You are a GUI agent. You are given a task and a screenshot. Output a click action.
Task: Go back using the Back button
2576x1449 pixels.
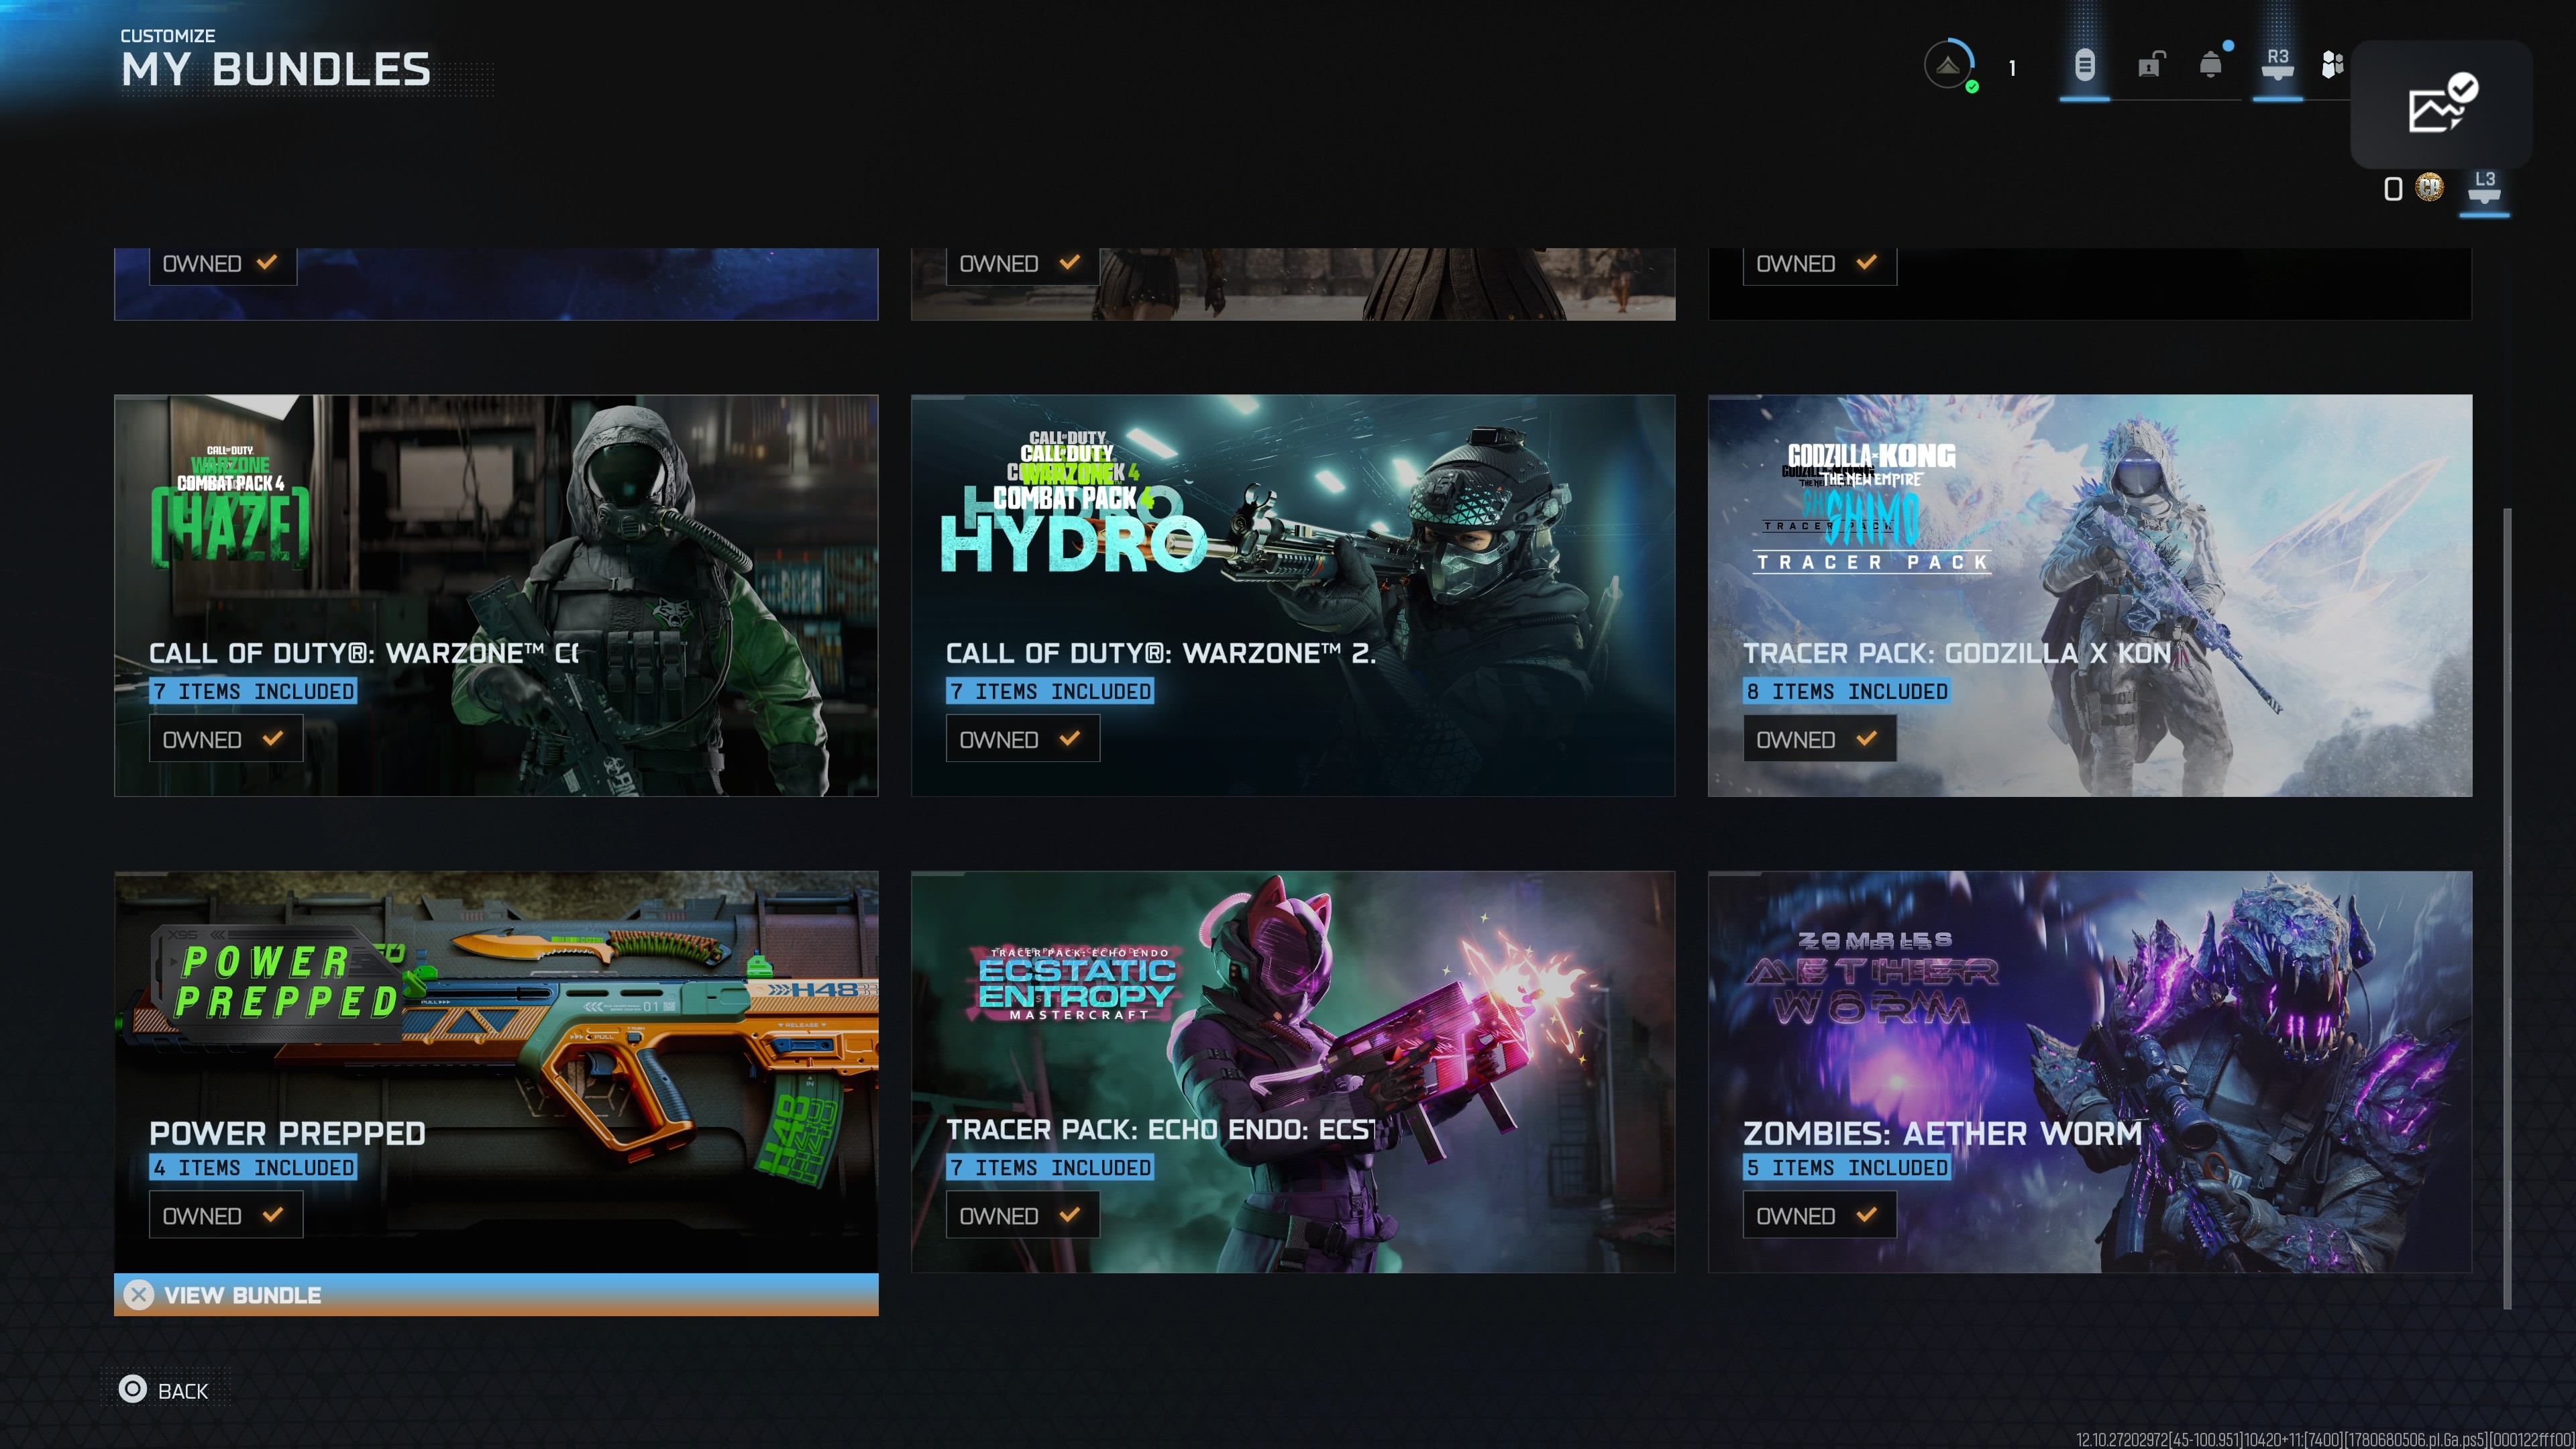coord(165,1390)
